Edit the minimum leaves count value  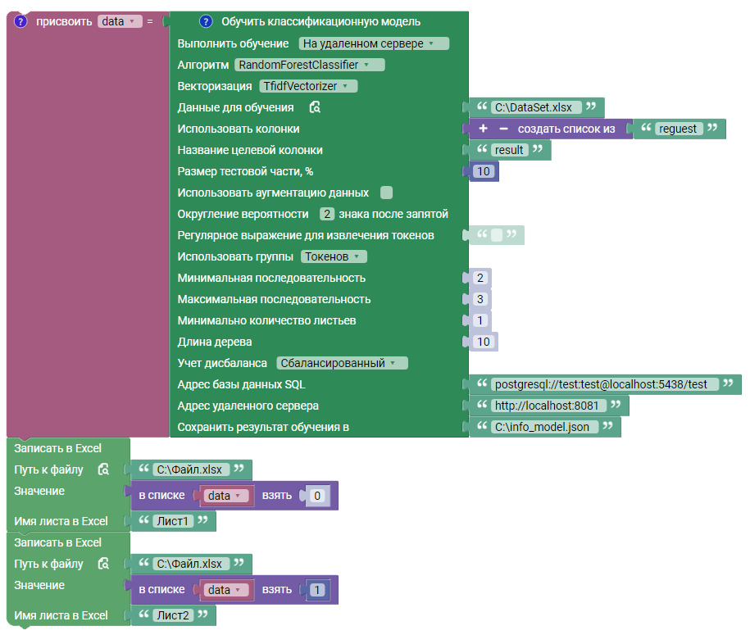480,320
